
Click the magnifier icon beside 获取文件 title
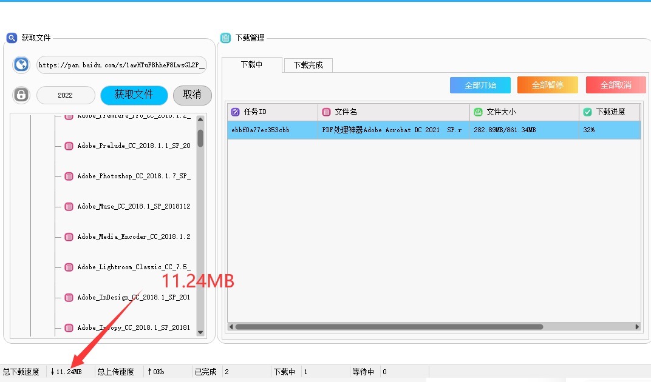point(12,38)
